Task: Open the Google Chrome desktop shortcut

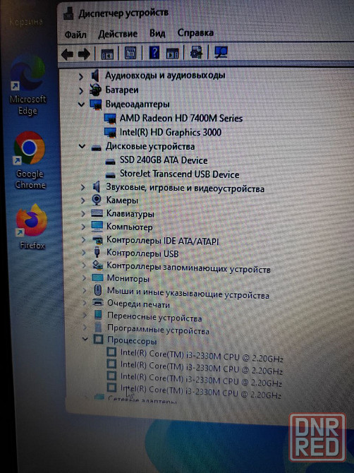Action: [30, 160]
